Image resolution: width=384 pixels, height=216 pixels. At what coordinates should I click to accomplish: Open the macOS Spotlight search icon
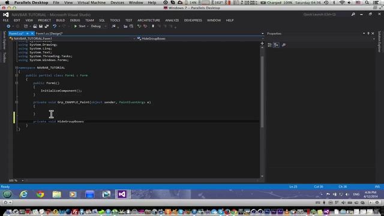(x=367, y=2)
